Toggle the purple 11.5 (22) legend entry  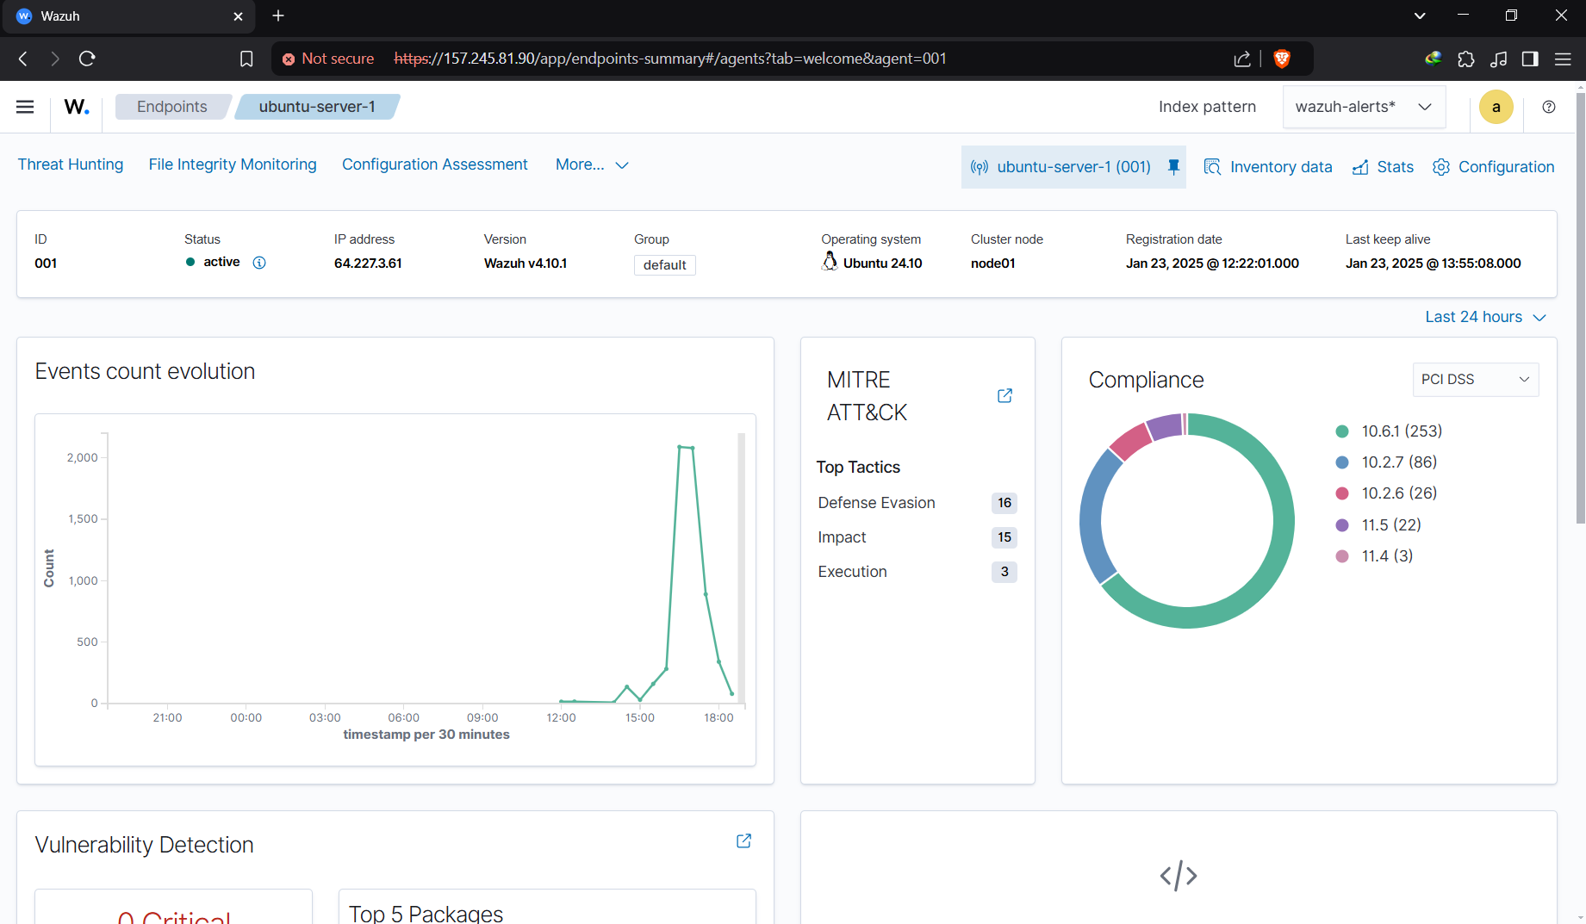click(1378, 525)
